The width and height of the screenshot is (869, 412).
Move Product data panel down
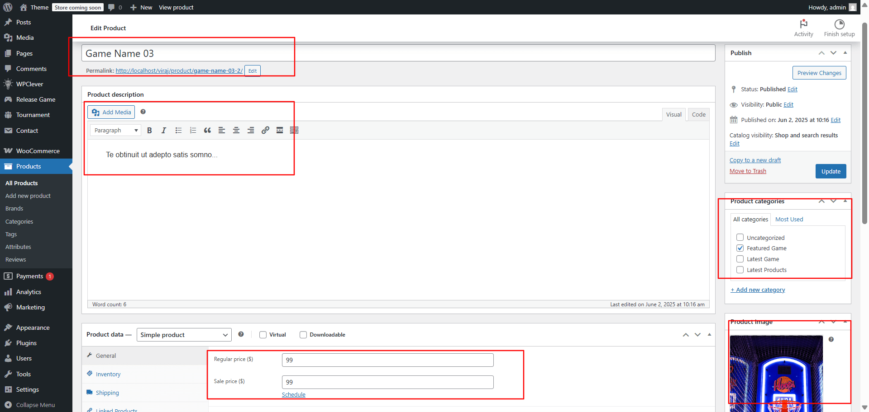click(x=697, y=335)
